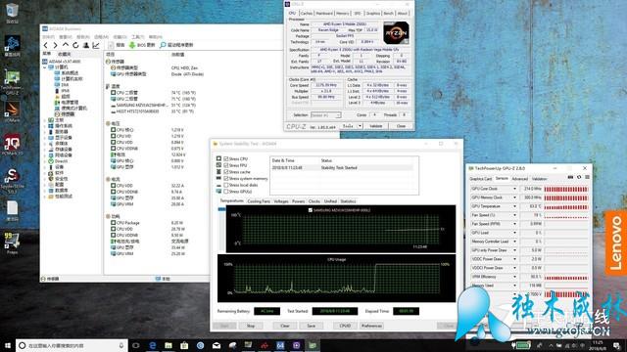This screenshot has height=352, width=627.
Task: Open the Fan Speed (%) sensor dropdown
Action: point(514,215)
